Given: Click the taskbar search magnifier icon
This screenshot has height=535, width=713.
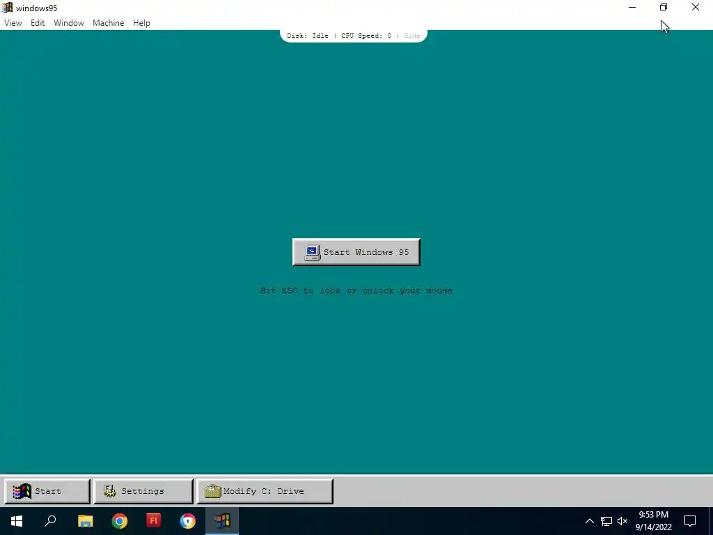Looking at the screenshot, I should (x=50, y=521).
